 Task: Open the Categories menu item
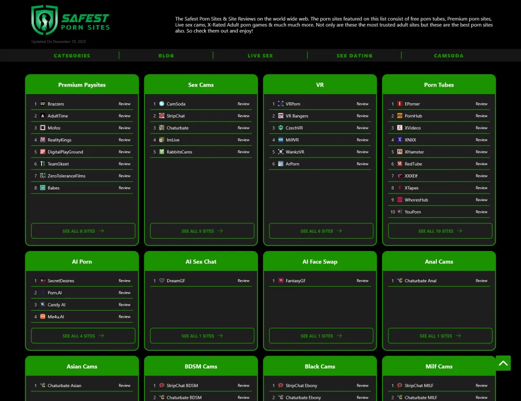[x=72, y=55]
